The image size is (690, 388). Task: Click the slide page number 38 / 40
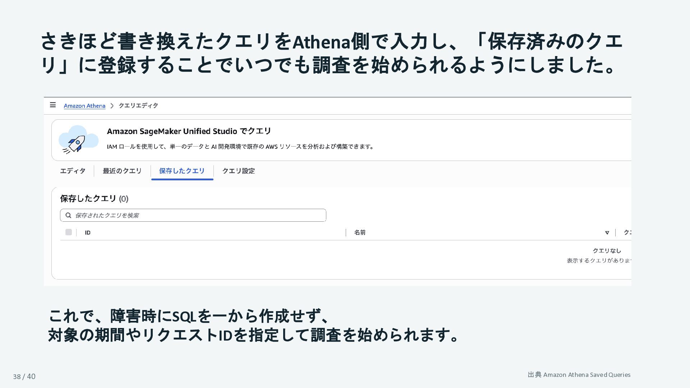pos(24,377)
